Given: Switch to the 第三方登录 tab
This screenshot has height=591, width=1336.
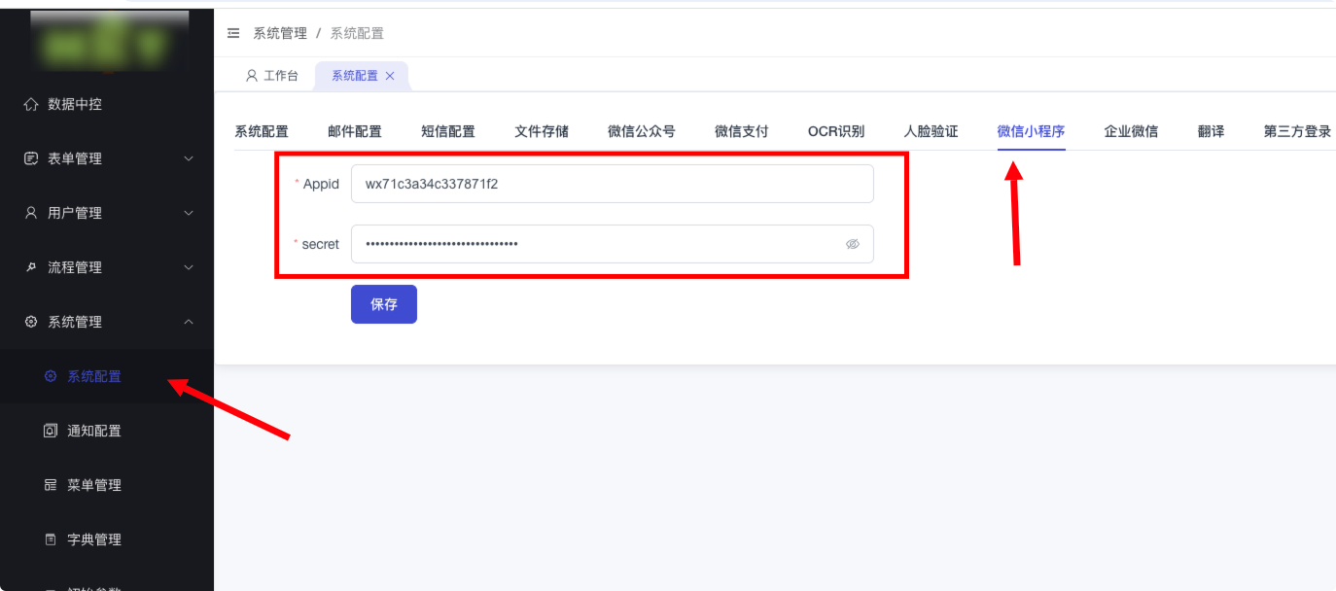Looking at the screenshot, I should point(1297,131).
